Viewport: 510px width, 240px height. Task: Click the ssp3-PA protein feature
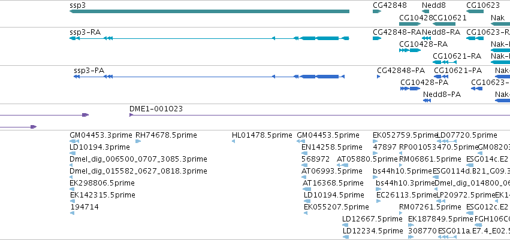pyautogui.click(x=209, y=77)
